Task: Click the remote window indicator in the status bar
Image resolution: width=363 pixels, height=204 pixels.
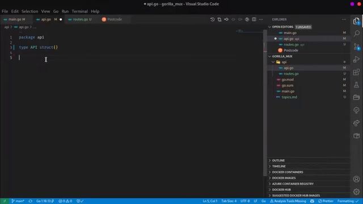Action: pos(5,201)
